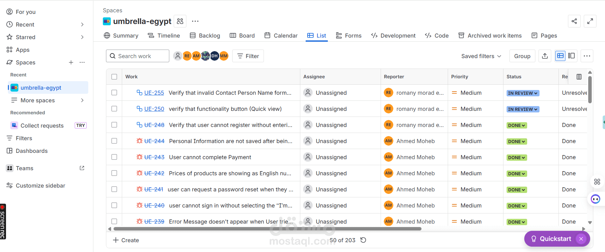Open DONE status dropdown for UE-248
Screen dimensions: 605x252
pyautogui.click(x=517, y=125)
